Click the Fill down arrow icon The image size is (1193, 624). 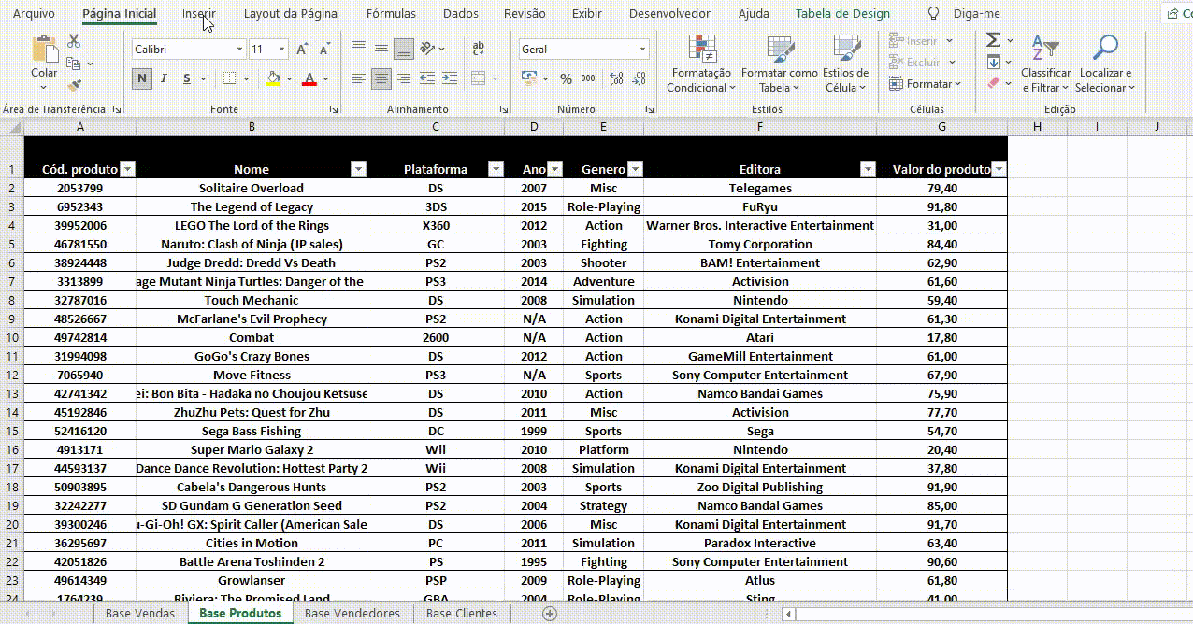pyautogui.click(x=994, y=63)
